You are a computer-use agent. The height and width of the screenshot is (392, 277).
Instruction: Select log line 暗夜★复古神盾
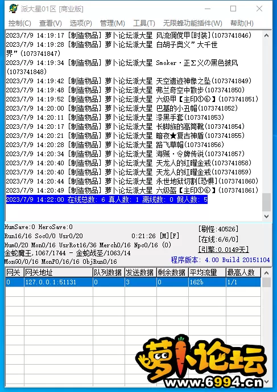(x=125, y=136)
